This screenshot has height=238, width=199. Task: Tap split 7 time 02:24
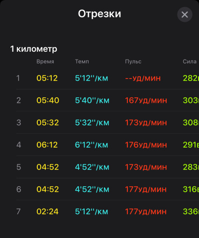[x=47, y=212]
